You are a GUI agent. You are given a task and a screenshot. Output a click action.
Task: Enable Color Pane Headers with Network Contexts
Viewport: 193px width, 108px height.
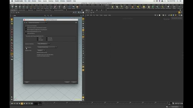tap(26, 28)
